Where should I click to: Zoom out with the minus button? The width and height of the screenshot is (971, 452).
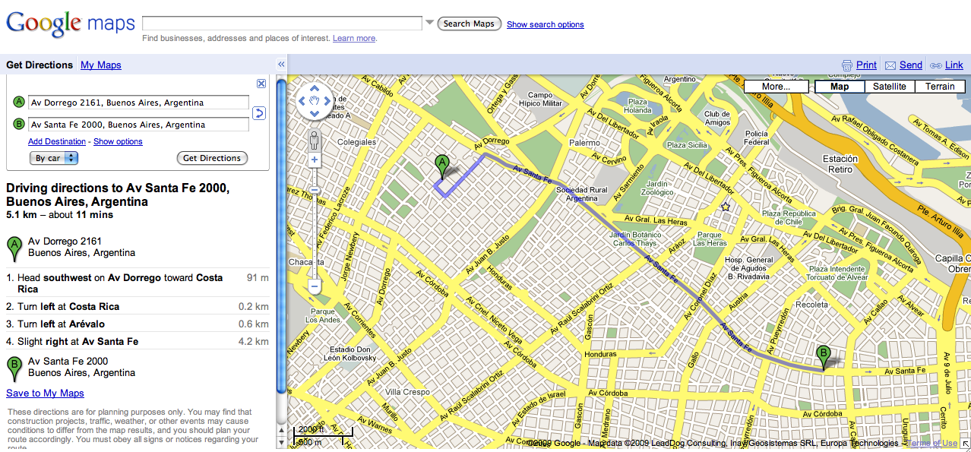pos(315,287)
